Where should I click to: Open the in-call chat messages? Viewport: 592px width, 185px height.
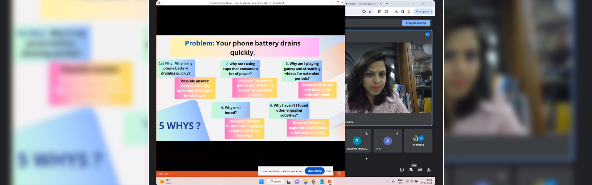pos(420,170)
